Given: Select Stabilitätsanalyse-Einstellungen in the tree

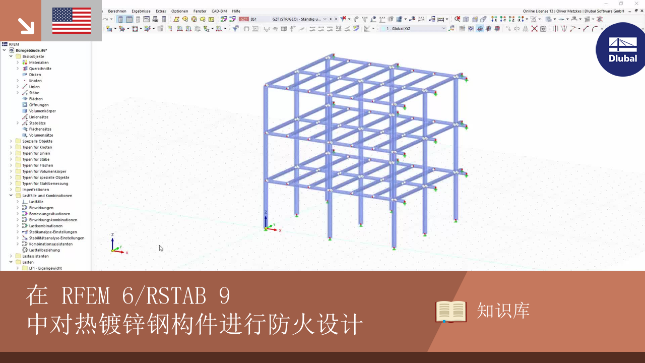Looking at the screenshot, I should (56, 238).
